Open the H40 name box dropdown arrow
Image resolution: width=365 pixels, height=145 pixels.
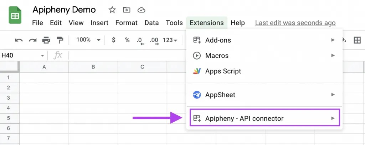[x=42, y=56]
